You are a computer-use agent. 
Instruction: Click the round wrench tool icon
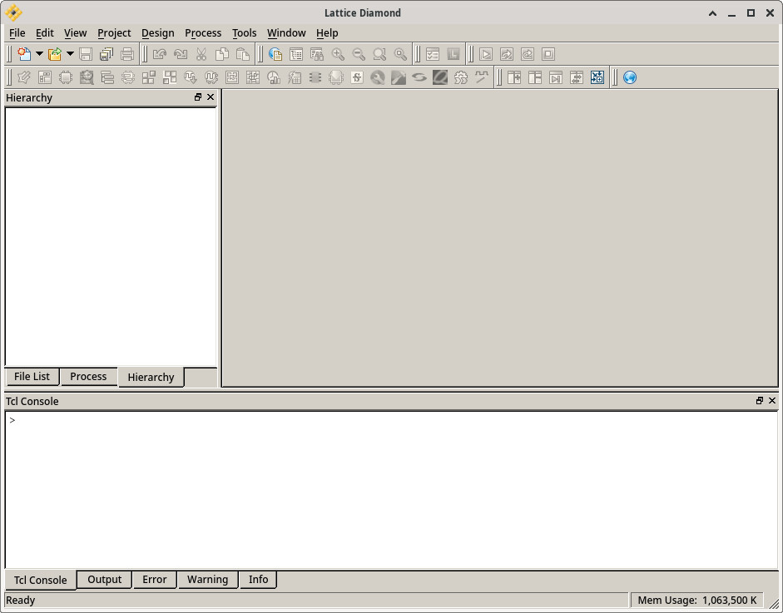point(378,77)
